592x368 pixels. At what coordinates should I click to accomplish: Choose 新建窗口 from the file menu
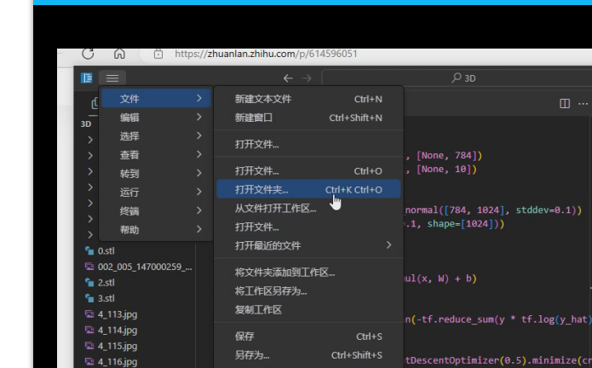point(308,118)
